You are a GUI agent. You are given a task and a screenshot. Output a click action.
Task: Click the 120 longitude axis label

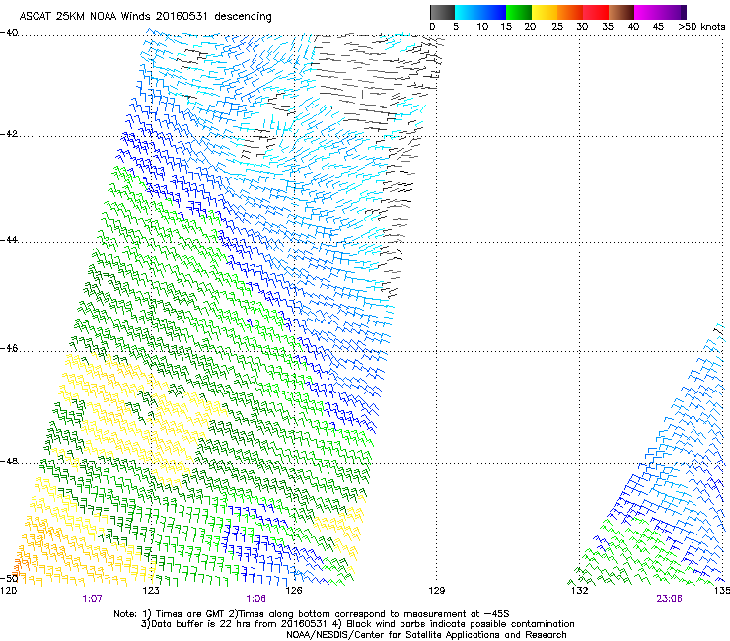click(8, 591)
